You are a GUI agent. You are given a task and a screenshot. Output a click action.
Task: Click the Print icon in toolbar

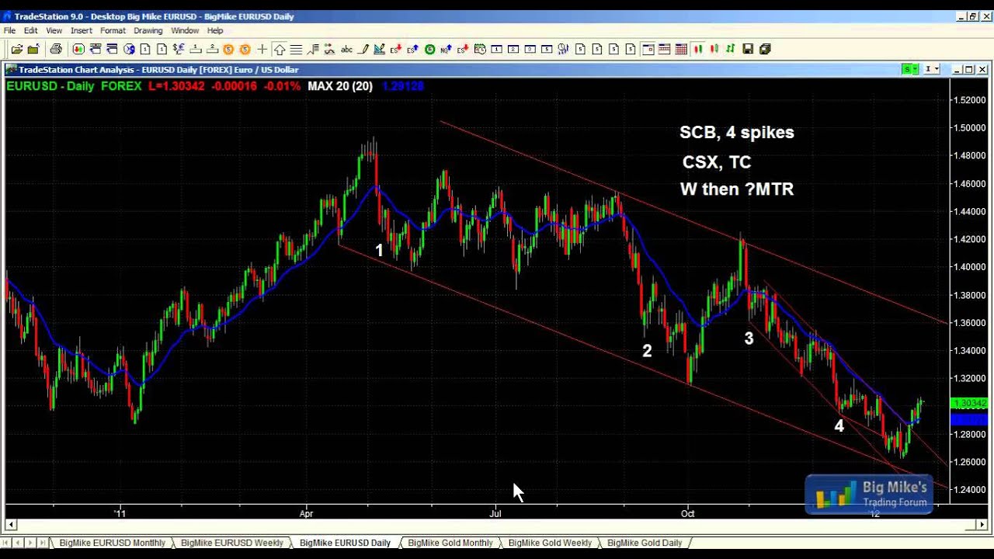click(56, 49)
